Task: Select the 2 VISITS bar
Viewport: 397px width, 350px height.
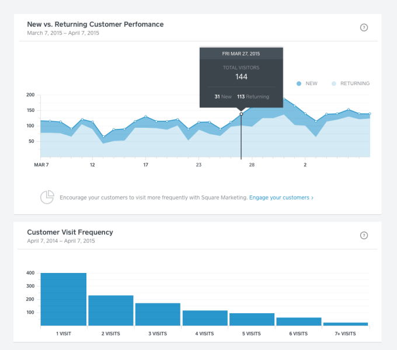Action: tap(111, 310)
